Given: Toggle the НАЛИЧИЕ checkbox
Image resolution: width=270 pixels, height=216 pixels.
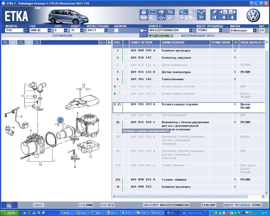Looking at the screenshot, I should (116, 30).
